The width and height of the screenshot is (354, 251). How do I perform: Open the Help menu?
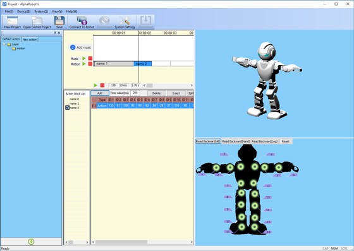[x=71, y=11]
